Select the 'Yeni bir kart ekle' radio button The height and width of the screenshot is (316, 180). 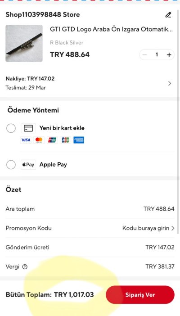point(11,128)
